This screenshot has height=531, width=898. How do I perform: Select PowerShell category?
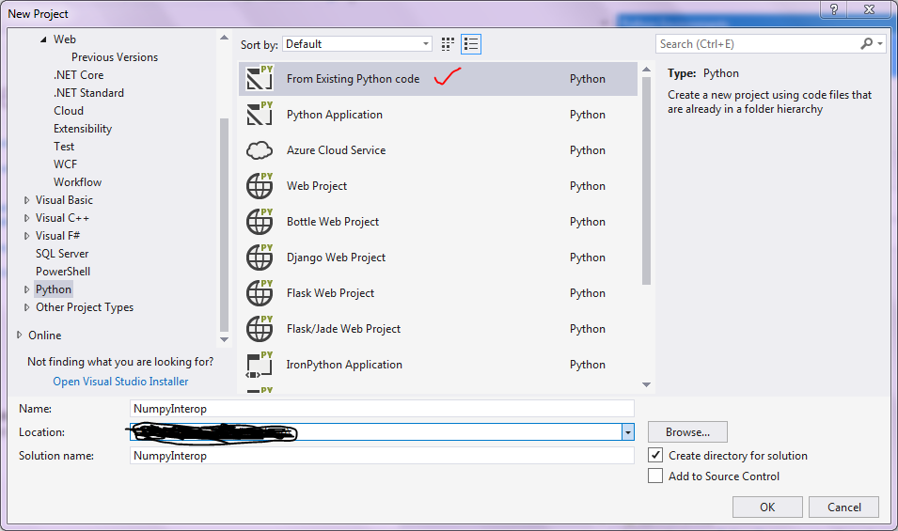[63, 272]
